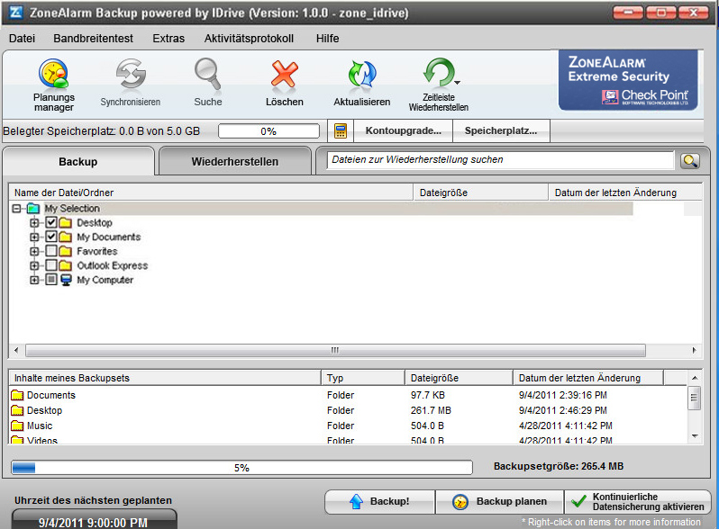
Task: Open the Aktivitätsprotokoll menu
Action: 249,39
